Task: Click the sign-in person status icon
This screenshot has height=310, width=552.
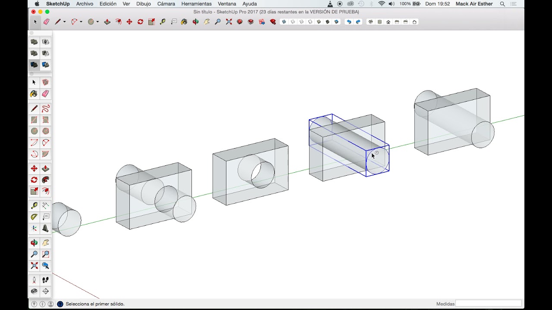Action: [50, 304]
